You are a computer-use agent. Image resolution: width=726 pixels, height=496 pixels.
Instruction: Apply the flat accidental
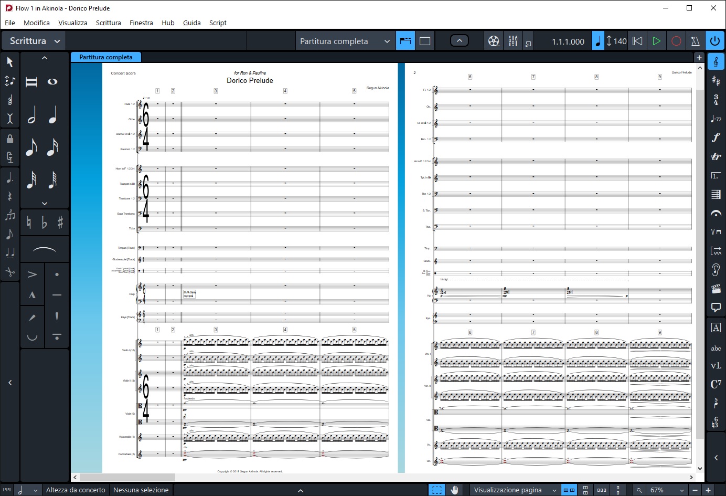coord(45,223)
